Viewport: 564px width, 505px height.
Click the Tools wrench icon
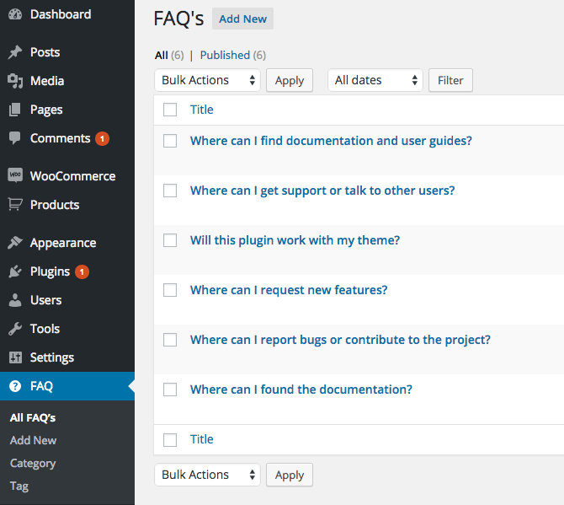(x=15, y=329)
